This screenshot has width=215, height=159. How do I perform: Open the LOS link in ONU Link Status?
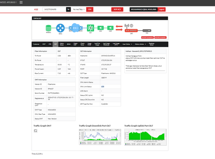pos(103,86)
